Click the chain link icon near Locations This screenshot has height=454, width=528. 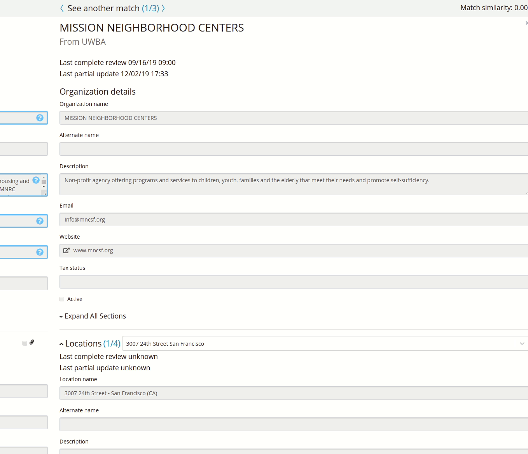[x=32, y=342]
